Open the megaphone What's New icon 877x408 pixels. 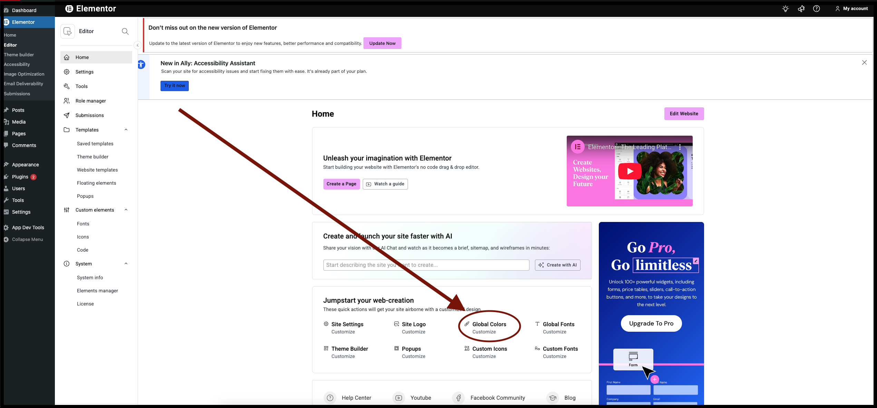pos(801,9)
